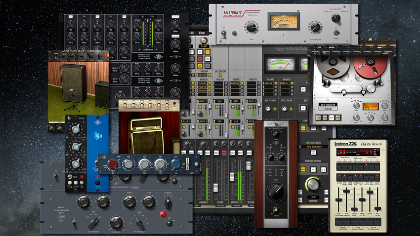The image size is (420, 236).
Task: Click the Virtual 1/2 channel fader
Action: pos(232,177)
